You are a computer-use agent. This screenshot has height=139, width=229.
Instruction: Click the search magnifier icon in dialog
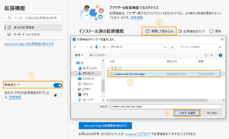point(220,47)
